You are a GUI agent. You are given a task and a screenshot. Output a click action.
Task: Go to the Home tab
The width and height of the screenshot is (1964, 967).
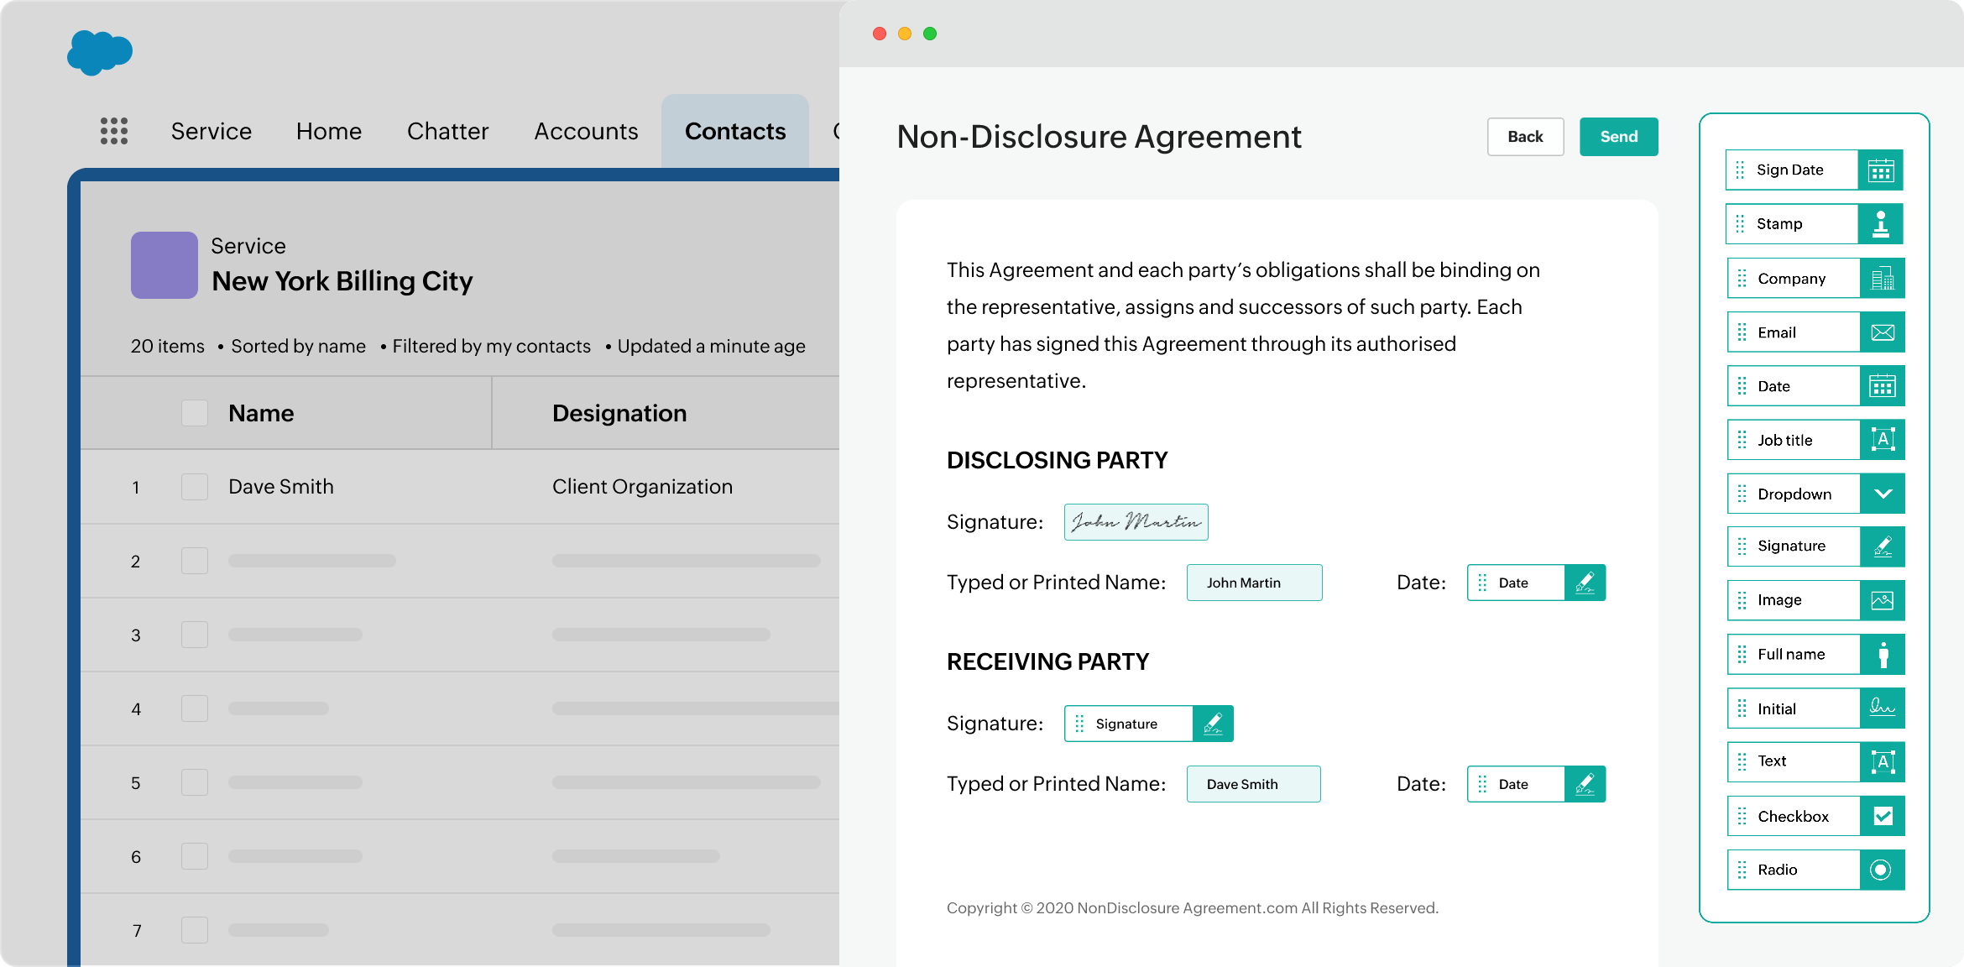click(329, 131)
